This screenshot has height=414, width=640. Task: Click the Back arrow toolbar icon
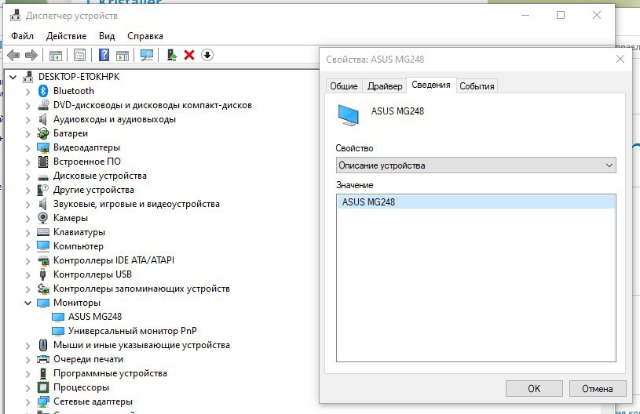click(13, 55)
